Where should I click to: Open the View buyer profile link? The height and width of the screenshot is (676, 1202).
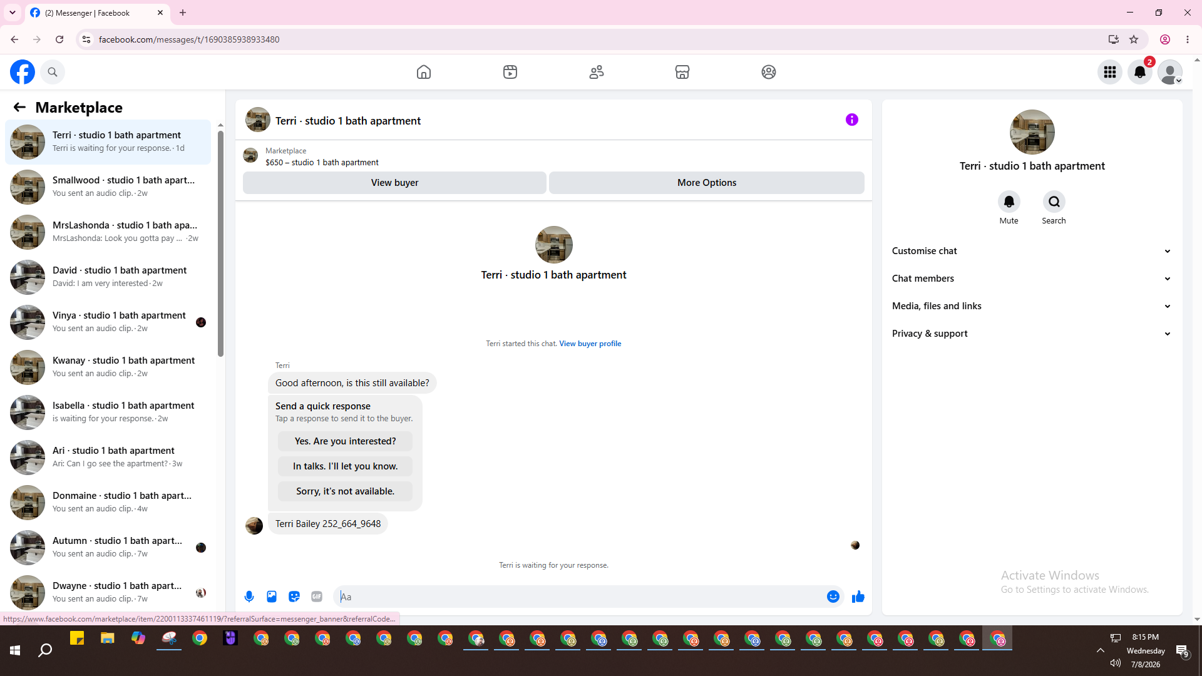(x=590, y=344)
